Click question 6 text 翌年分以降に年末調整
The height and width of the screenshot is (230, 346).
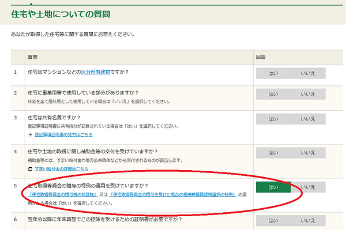click(x=105, y=220)
